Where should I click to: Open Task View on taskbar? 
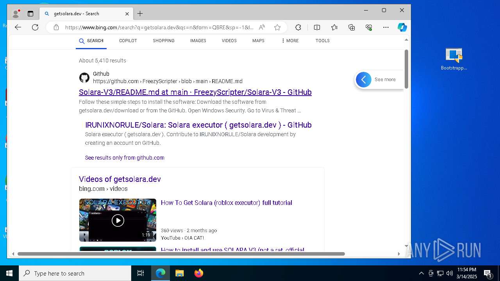pos(141,273)
